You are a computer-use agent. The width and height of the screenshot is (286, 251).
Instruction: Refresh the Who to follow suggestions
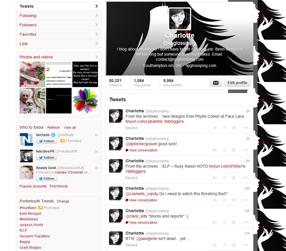(54, 127)
